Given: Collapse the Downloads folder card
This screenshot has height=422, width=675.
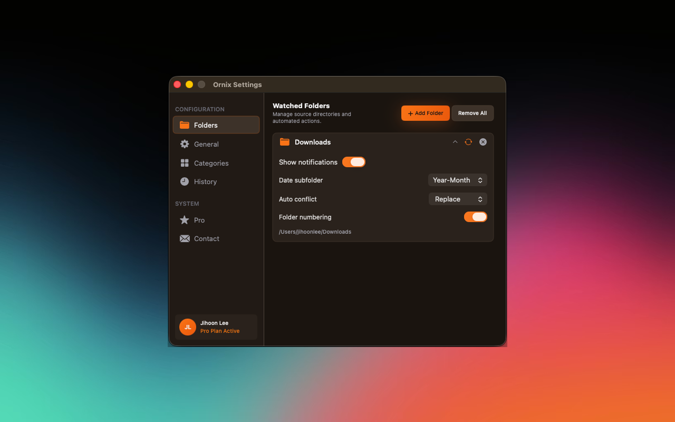Looking at the screenshot, I should (x=455, y=141).
